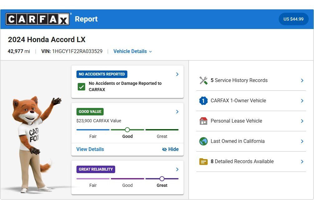This screenshot has height=209, width=314.
Task: Click the green No Accidents checkmark icon
Action: 81,87
